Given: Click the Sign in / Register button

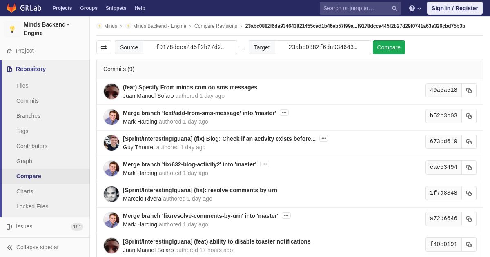Looking at the screenshot, I should pyautogui.click(x=454, y=8).
